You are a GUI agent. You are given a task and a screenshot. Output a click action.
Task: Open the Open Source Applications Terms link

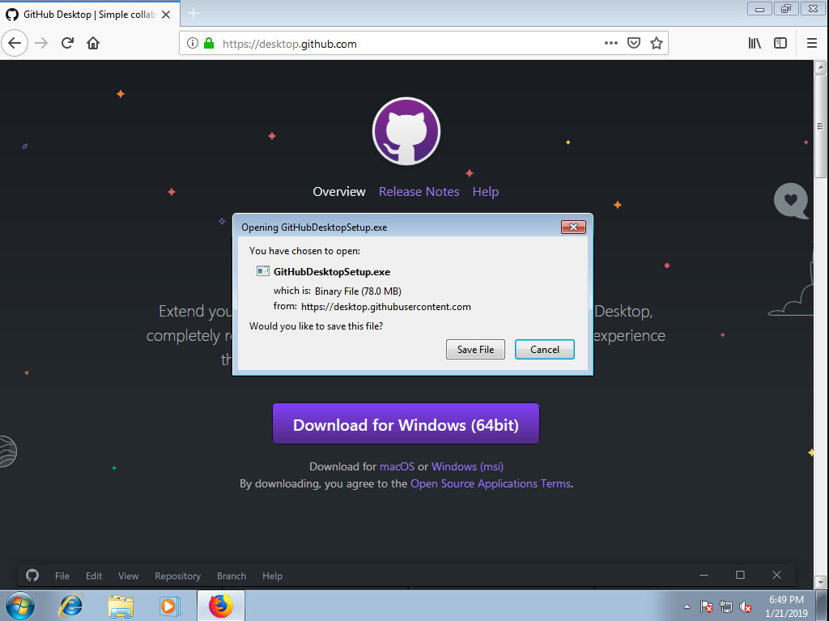tap(491, 483)
